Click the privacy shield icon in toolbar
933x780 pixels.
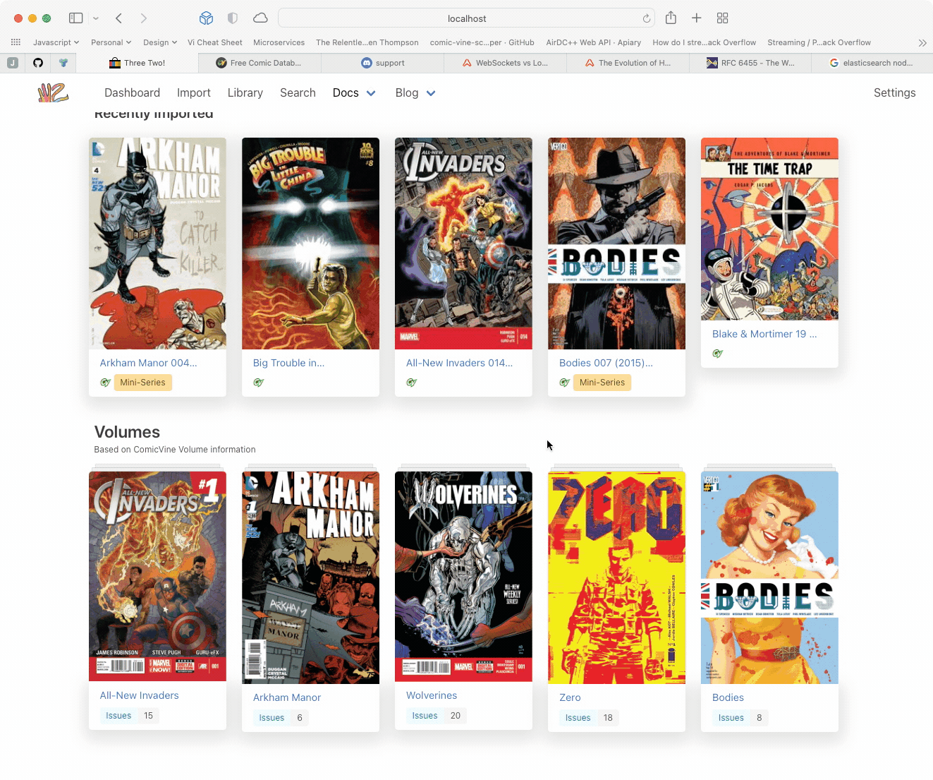pos(233,18)
